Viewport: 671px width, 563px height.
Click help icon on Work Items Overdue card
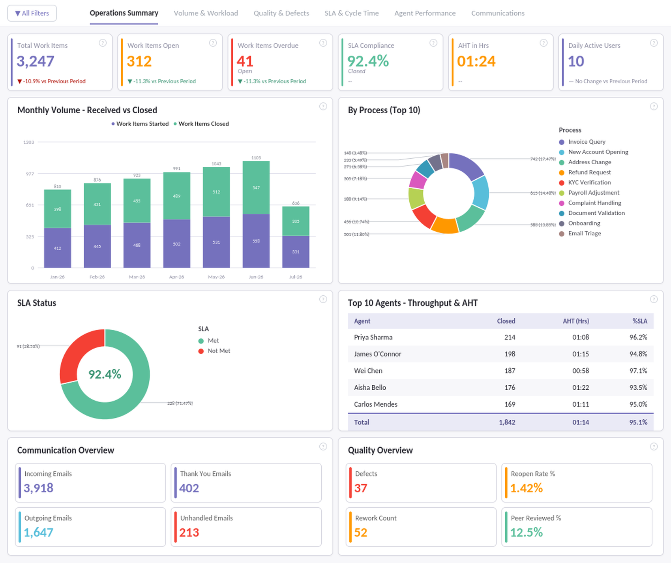point(323,43)
